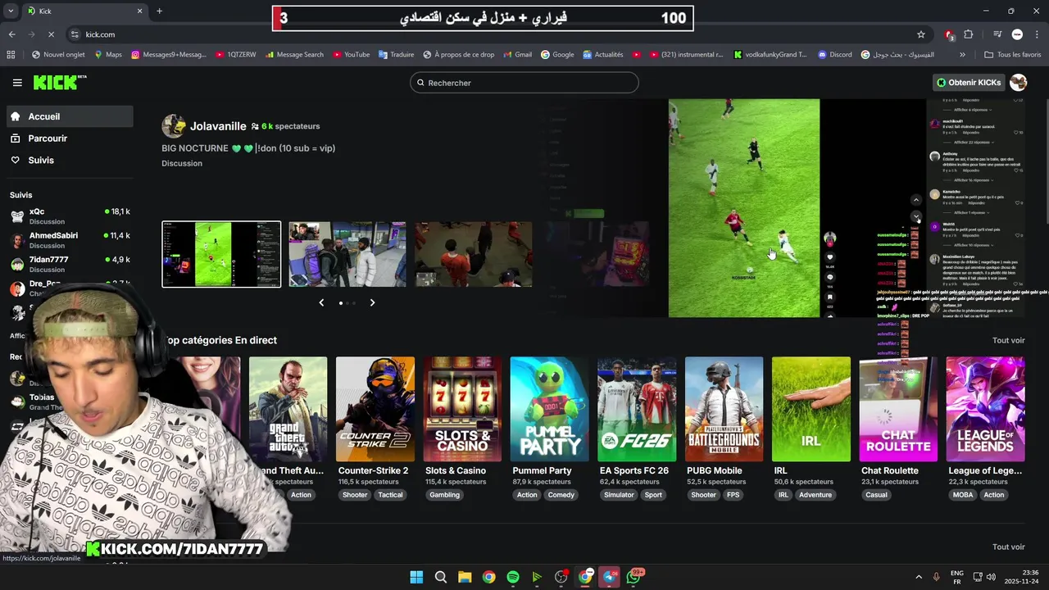
Task: Open user profile avatar menu
Action: coord(1019,83)
